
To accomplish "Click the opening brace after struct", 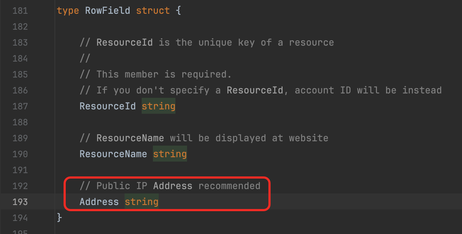I will coord(178,11).
